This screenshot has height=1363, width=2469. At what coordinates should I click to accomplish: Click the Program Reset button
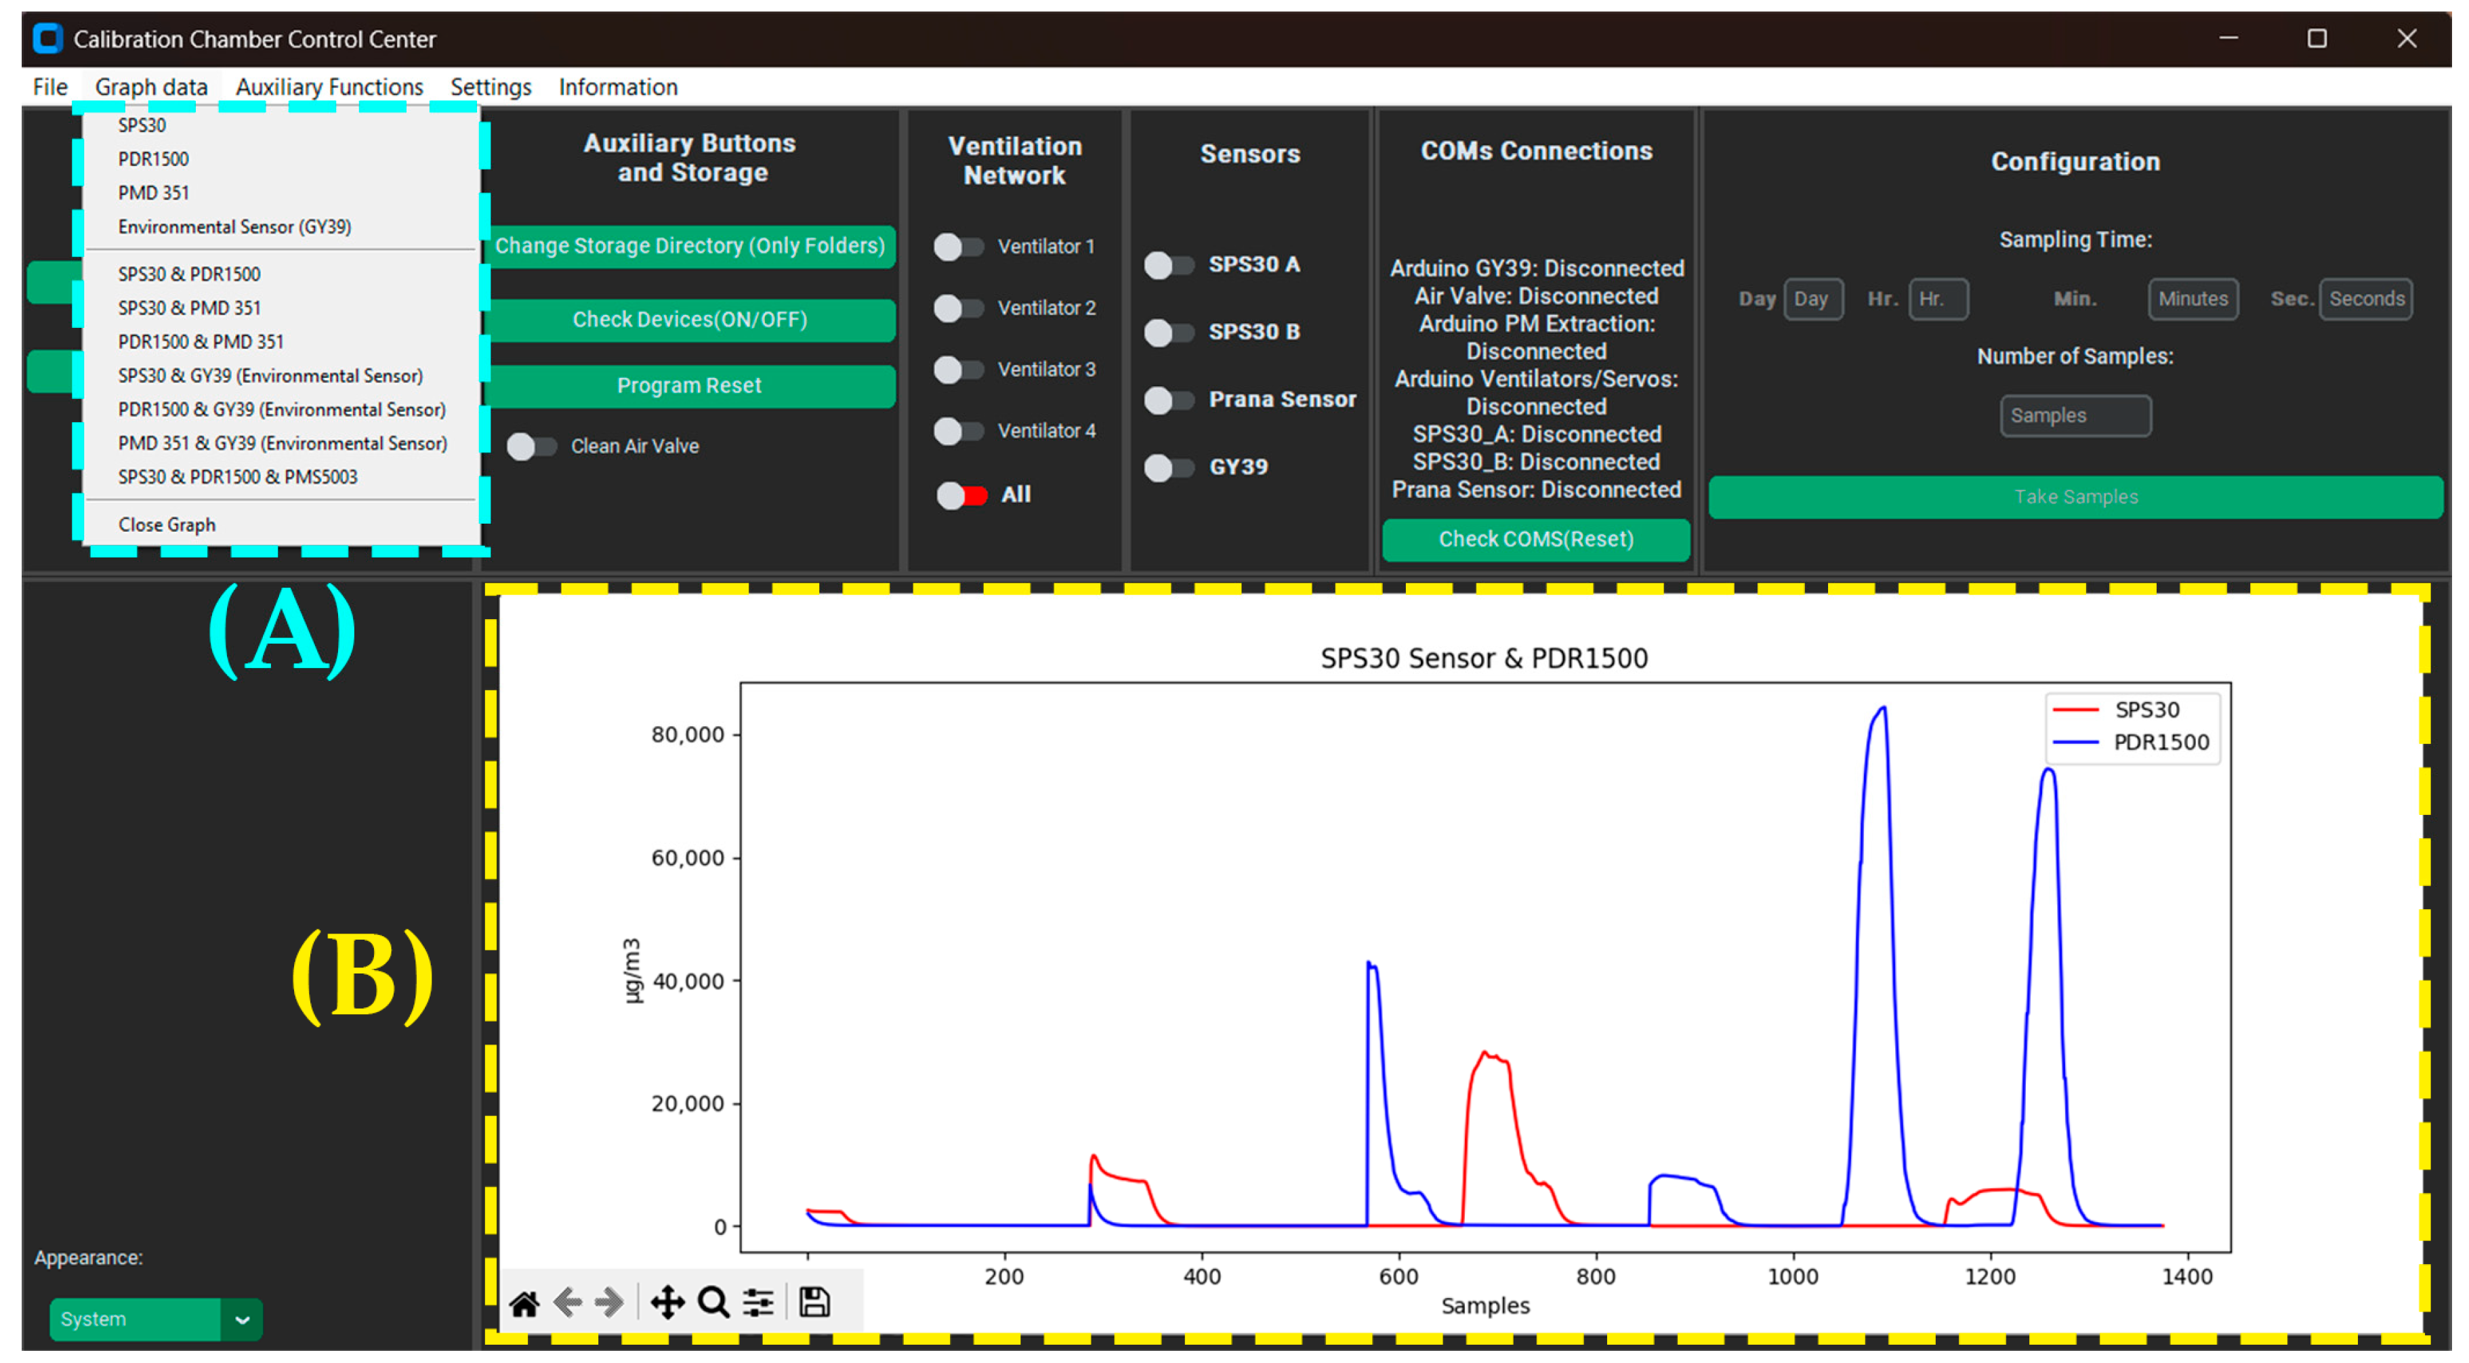click(x=689, y=386)
